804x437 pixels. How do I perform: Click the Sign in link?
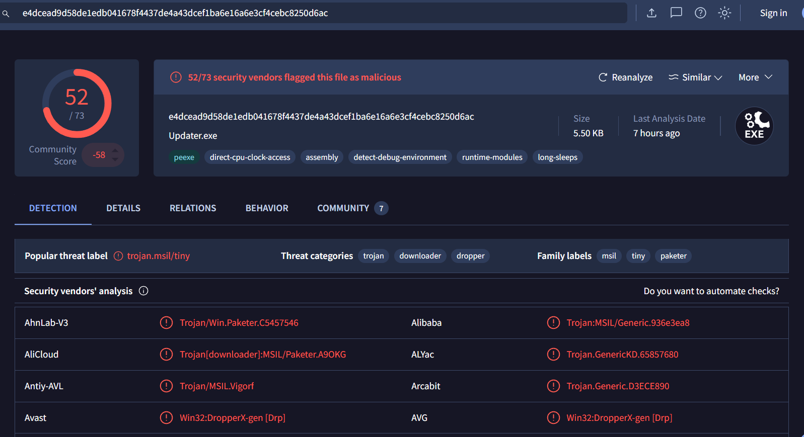(x=773, y=13)
